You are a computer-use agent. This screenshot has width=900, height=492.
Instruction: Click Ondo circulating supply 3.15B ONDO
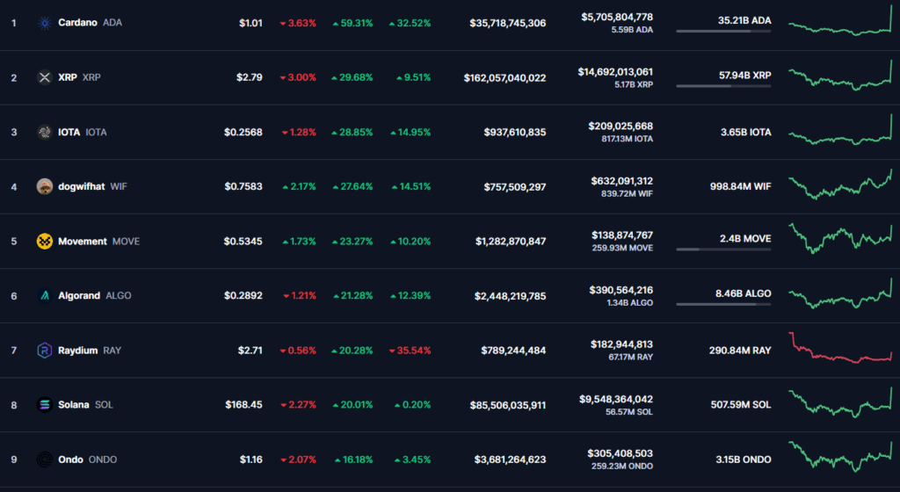point(744,459)
